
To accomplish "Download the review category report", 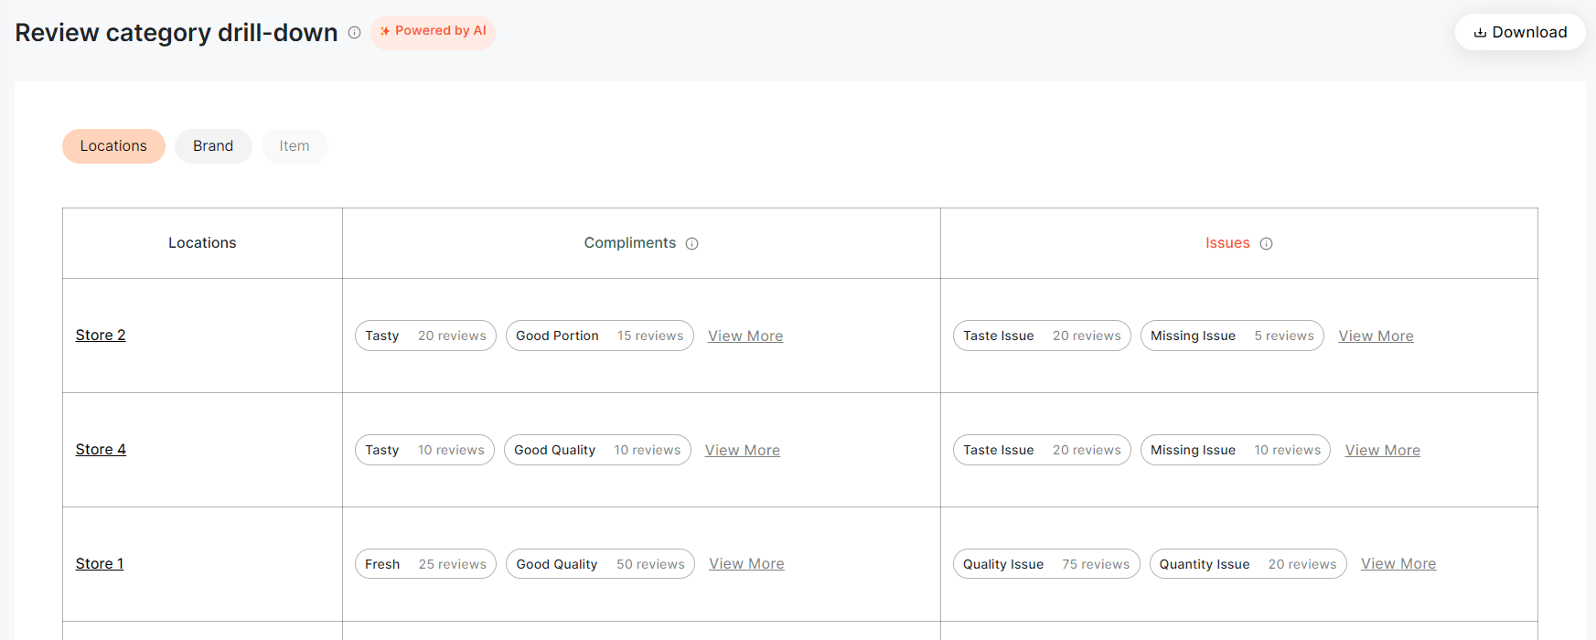I will (x=1519, y=32).
